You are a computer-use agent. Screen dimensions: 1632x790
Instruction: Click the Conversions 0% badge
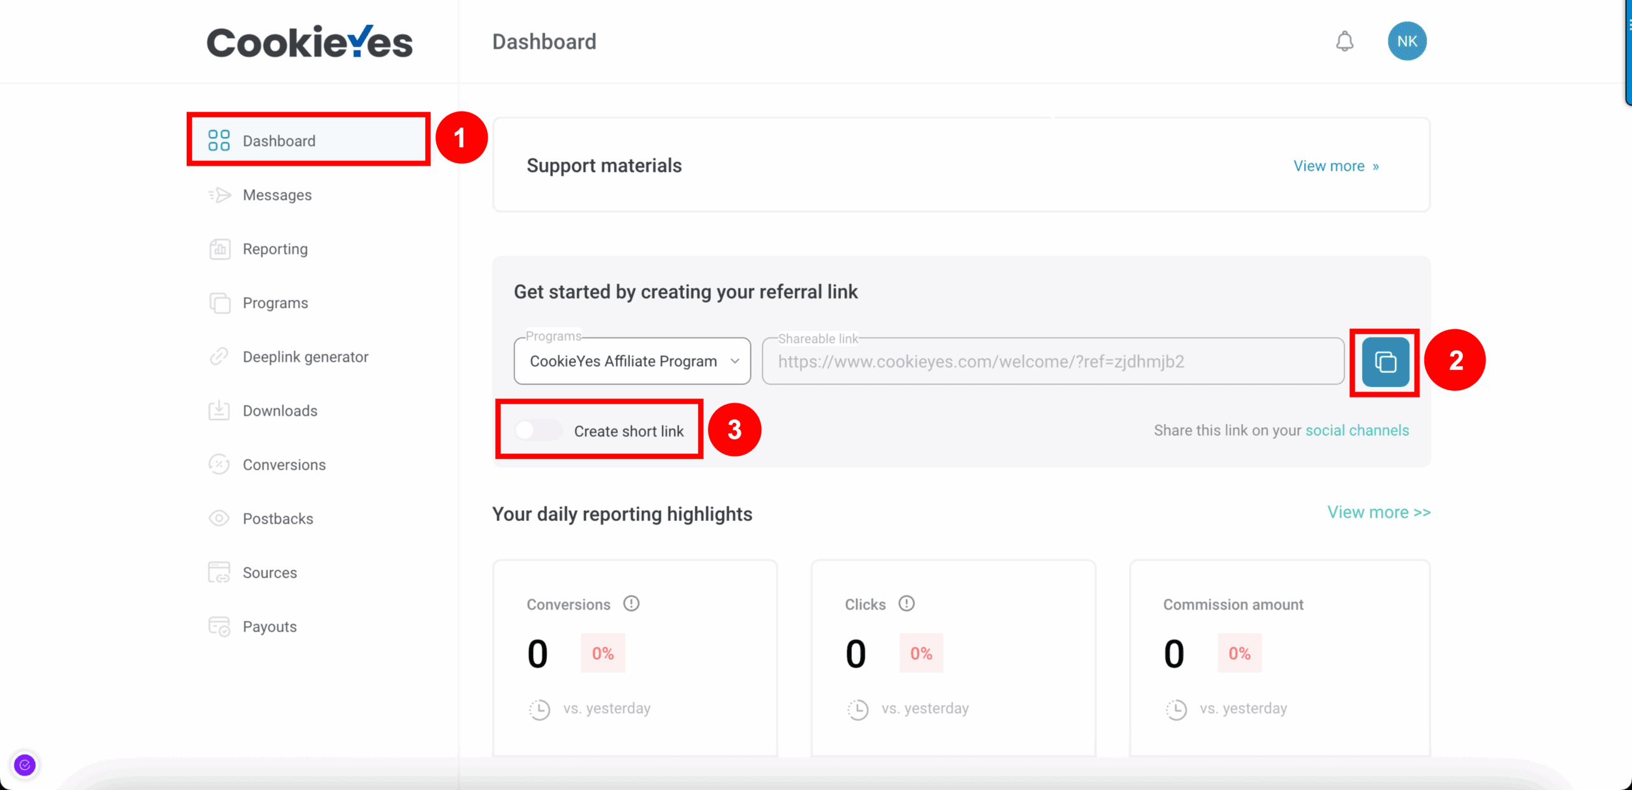tap(602, 653)
